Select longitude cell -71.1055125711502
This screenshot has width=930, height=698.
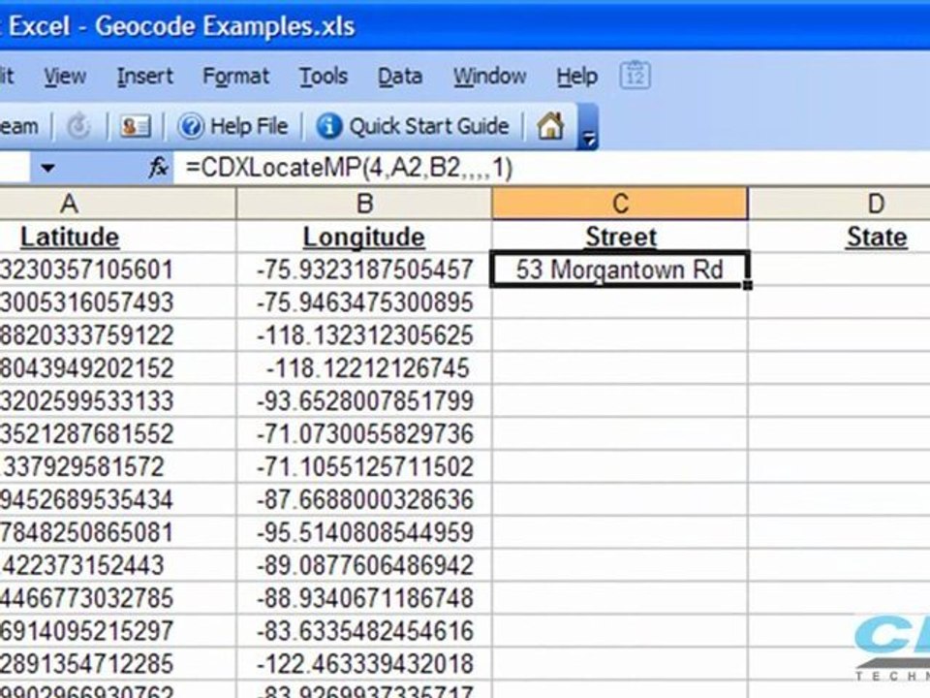[x=364, y=466]
